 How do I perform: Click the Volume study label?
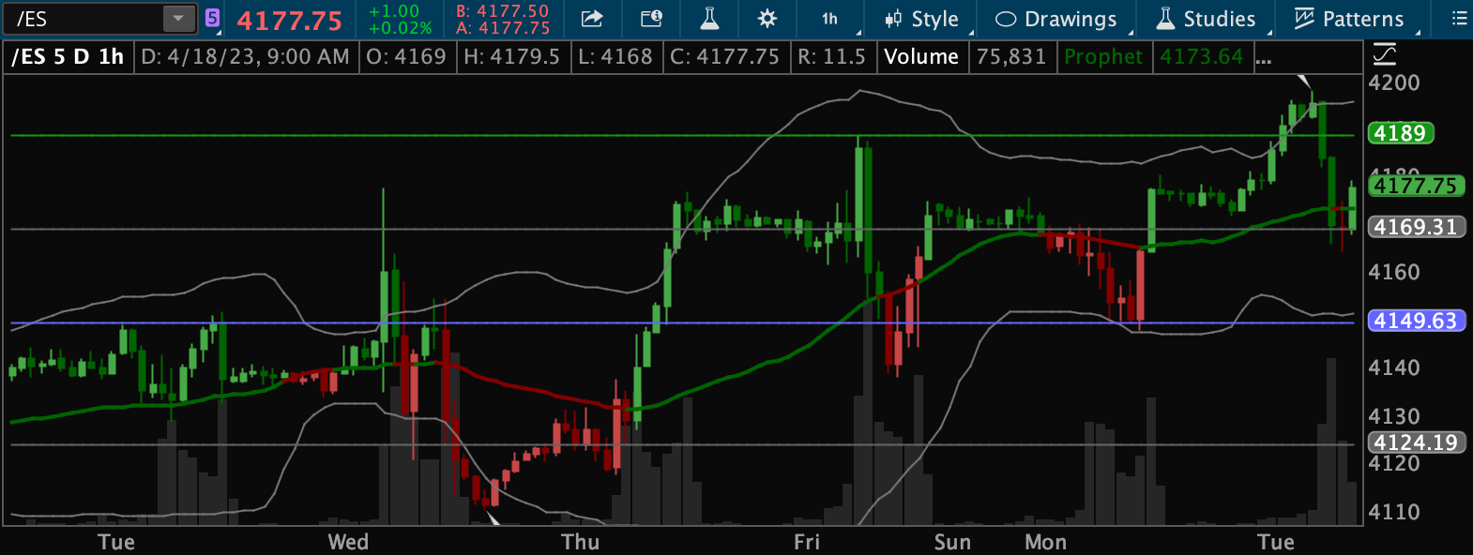point(921,57)
